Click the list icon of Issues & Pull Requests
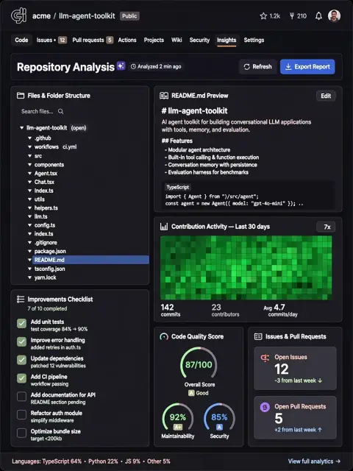This screenshot has width=353, height=471. pos(258,336)
